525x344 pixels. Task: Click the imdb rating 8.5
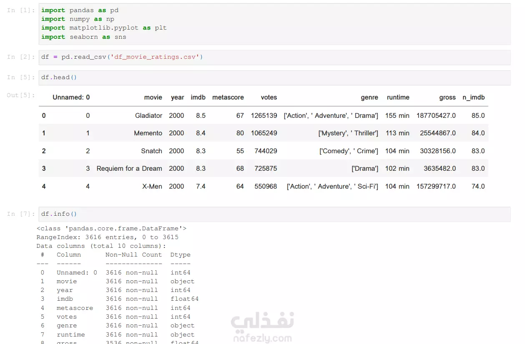coord(201,115)
